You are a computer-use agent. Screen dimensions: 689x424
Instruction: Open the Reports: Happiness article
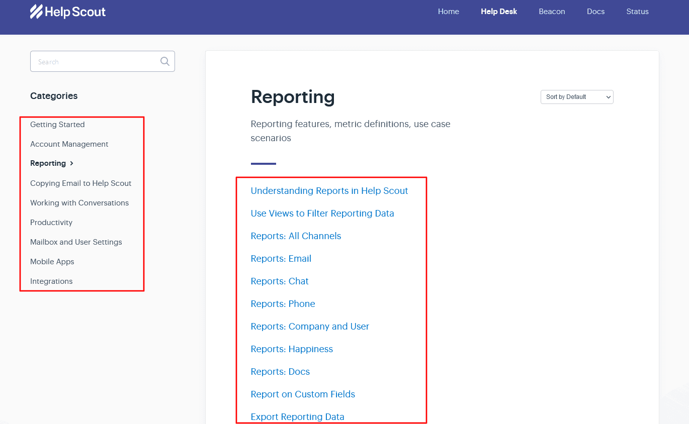point(292,349)
